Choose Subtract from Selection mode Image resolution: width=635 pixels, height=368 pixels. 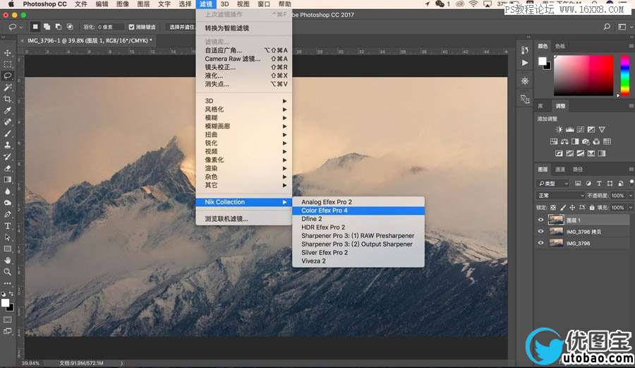59,27
